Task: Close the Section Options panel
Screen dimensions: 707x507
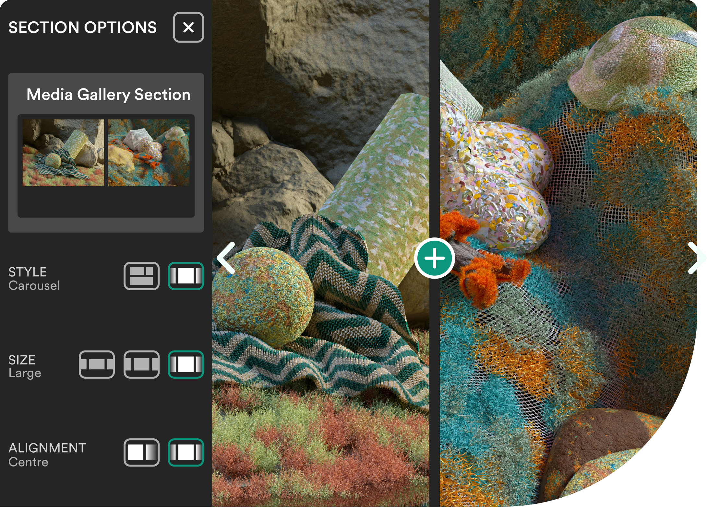Action: (188, 28)
